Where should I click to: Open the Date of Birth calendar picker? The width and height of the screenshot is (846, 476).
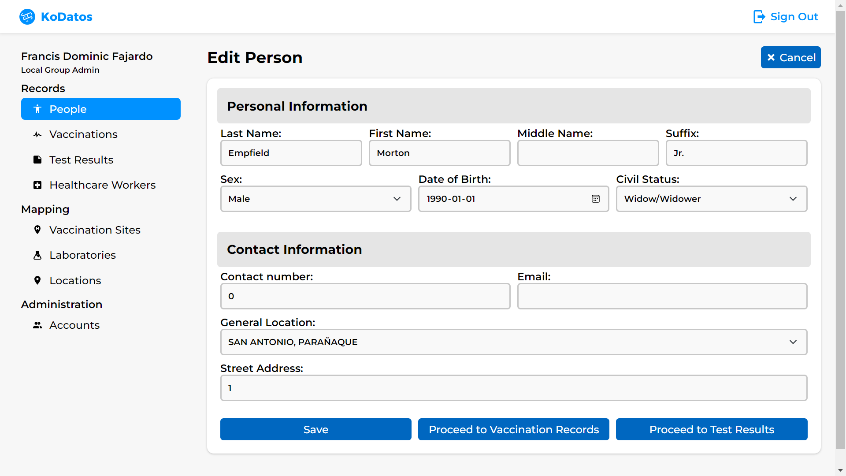click(x=595, y=199)
